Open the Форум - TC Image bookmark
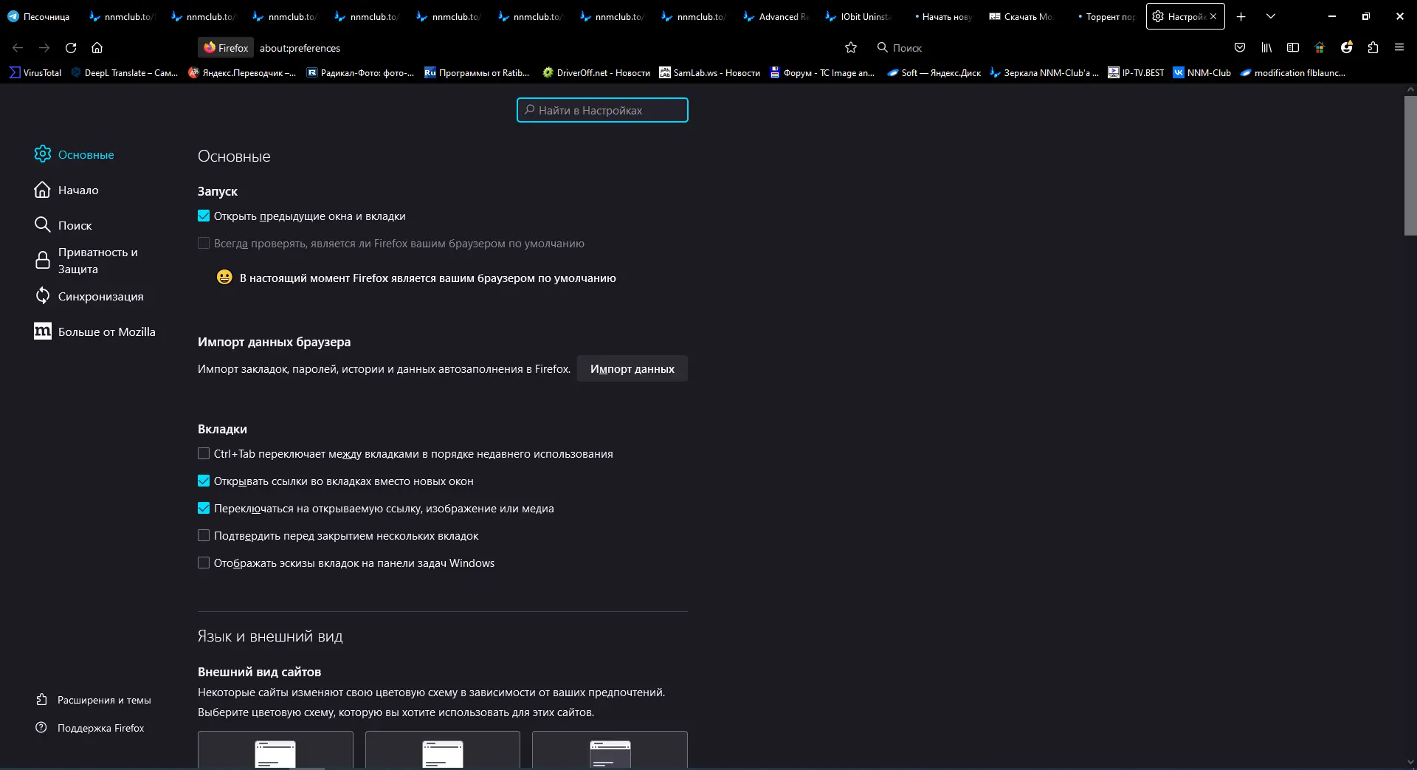 click(x=822, y=73)
